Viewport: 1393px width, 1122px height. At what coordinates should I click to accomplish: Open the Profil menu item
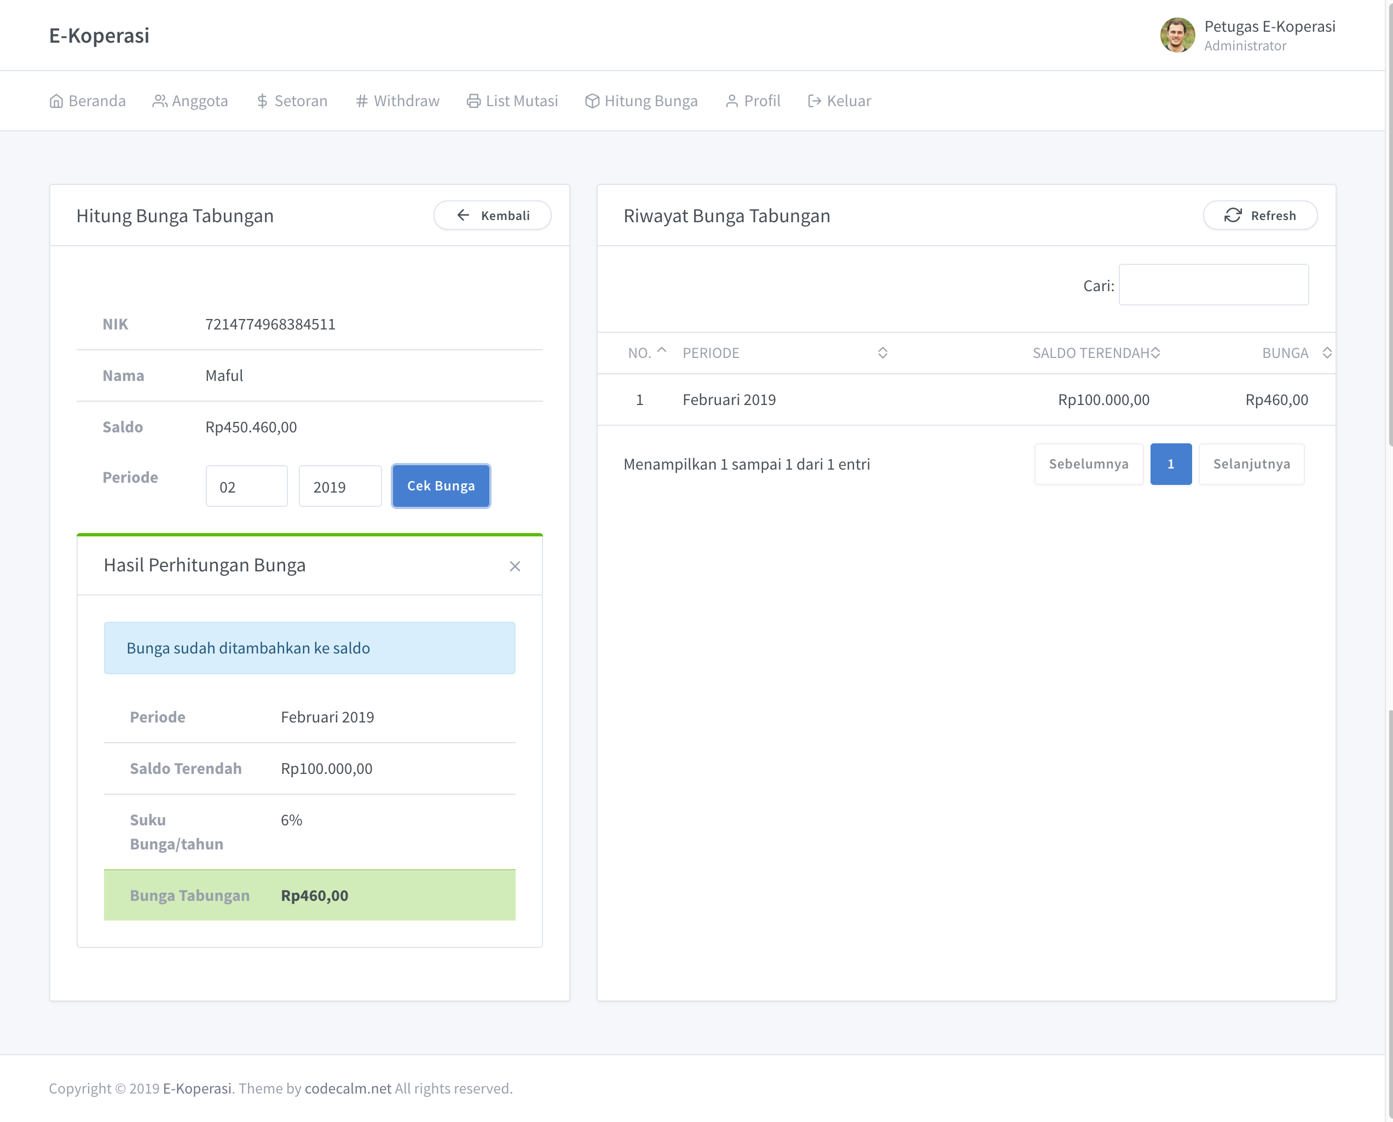point(753,101)
